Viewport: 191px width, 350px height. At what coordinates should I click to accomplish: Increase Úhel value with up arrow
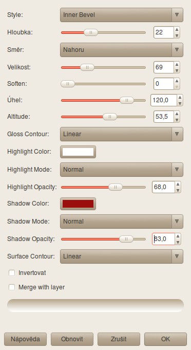180,97
